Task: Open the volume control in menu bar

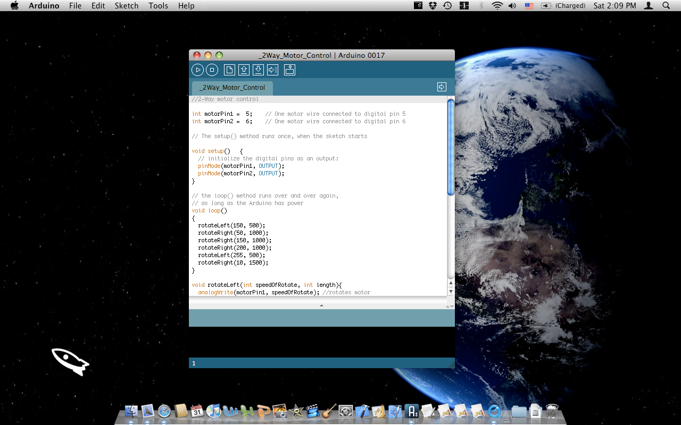Action: pyautogui.click(x=512, y=6)
